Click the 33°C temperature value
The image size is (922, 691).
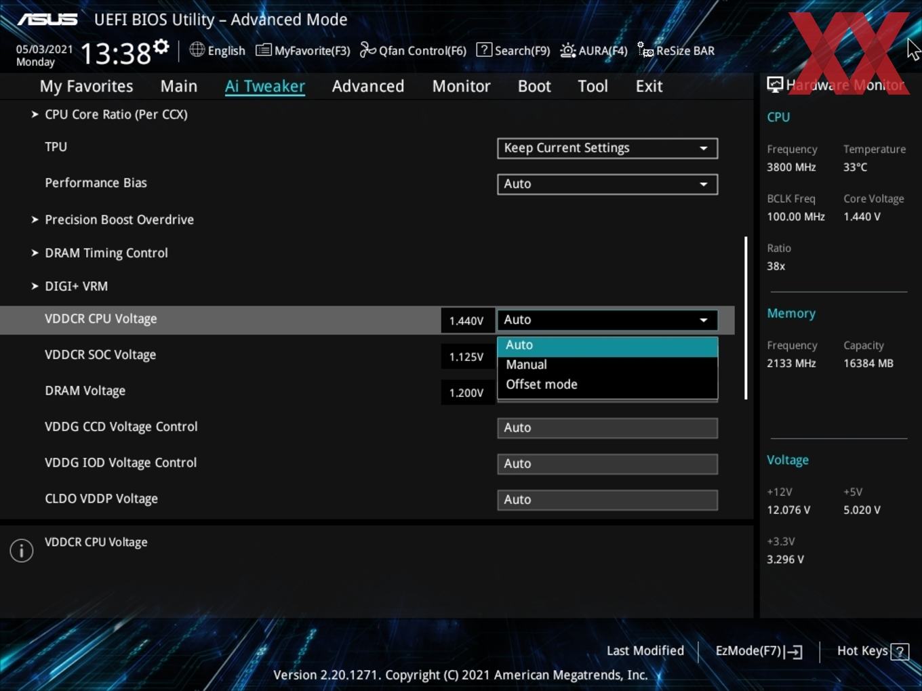(855, 167)
